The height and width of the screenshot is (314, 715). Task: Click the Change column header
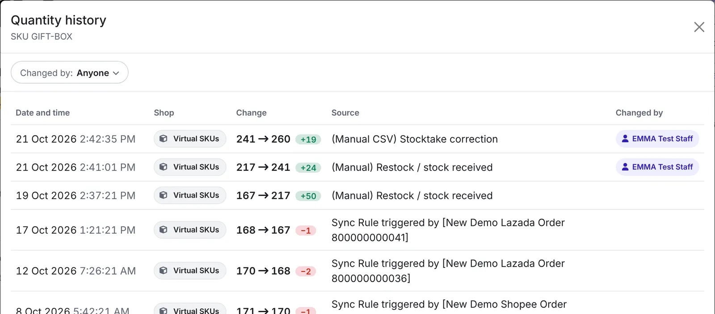(x=251, y=113)
